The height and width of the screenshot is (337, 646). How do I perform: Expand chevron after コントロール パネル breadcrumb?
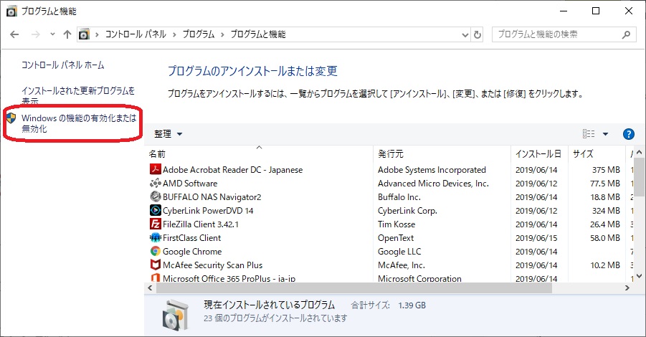pyautogui.click(x=174, y=34)
